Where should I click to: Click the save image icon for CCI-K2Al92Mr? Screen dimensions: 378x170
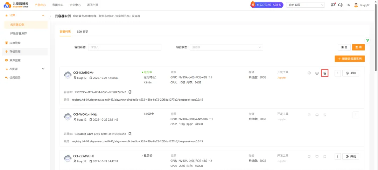click(325, 73)
